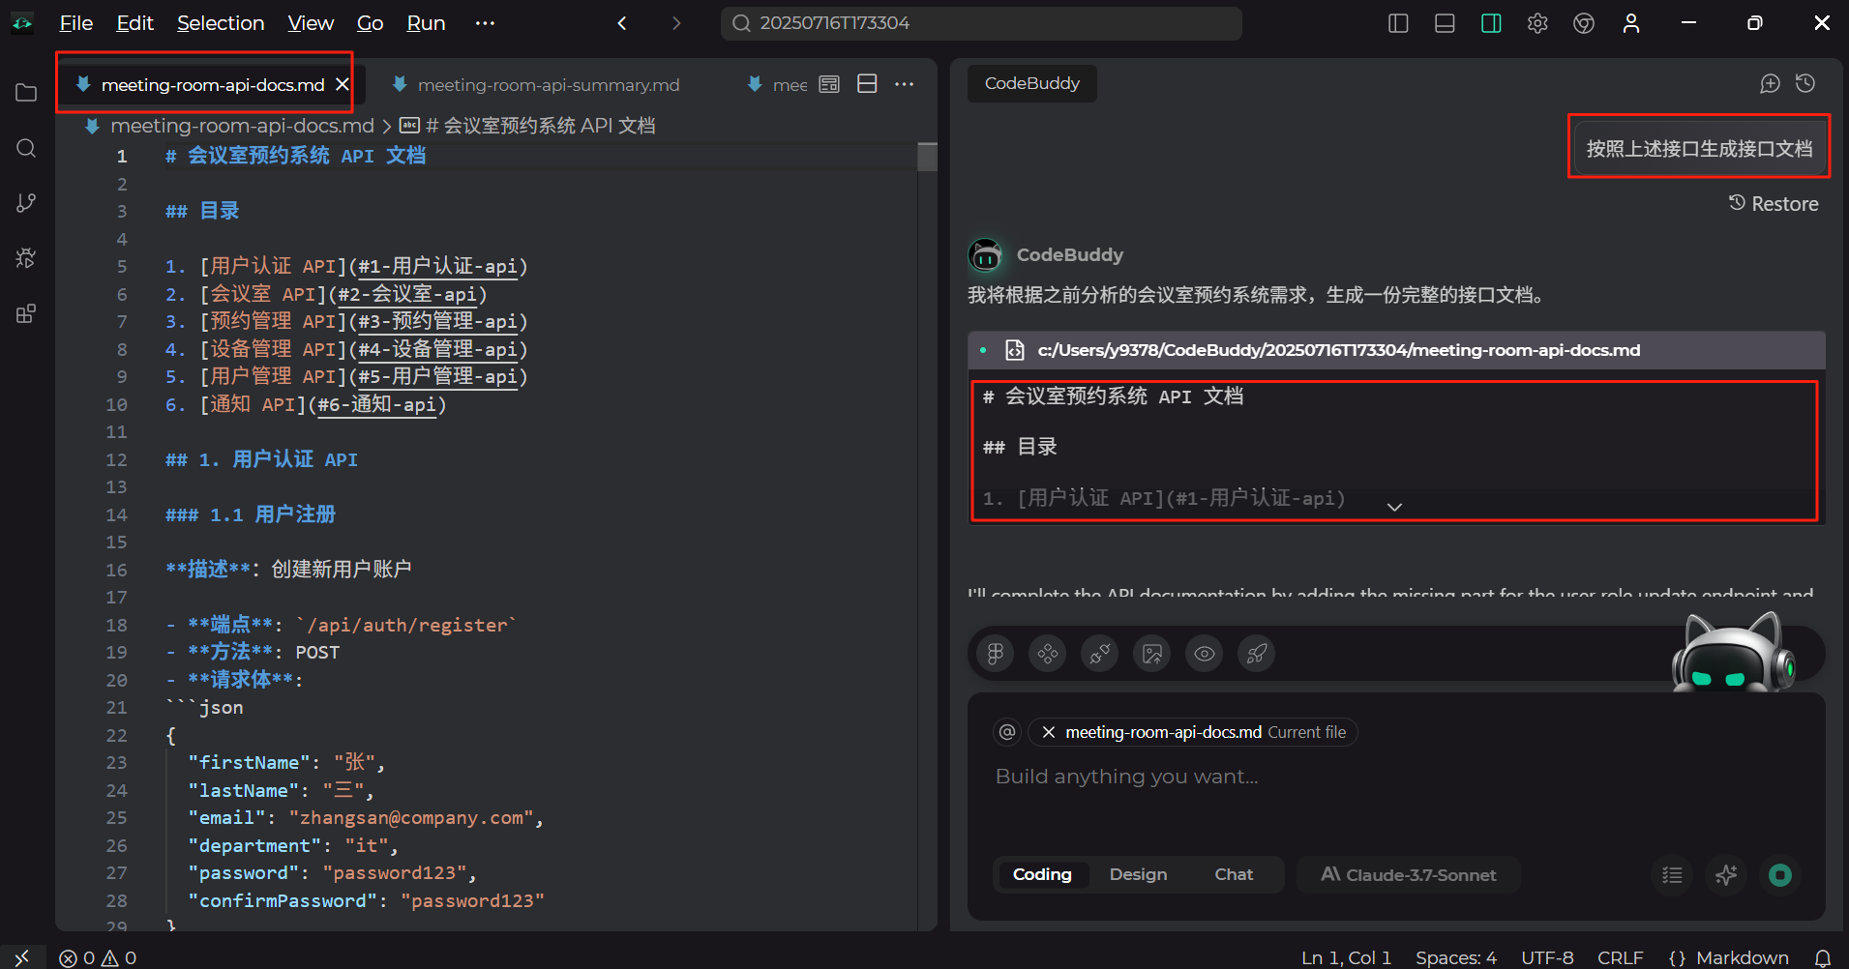1849x969 pixels.
Task: Click Restore checkpoint link
Action: (x=1774, y=204)
